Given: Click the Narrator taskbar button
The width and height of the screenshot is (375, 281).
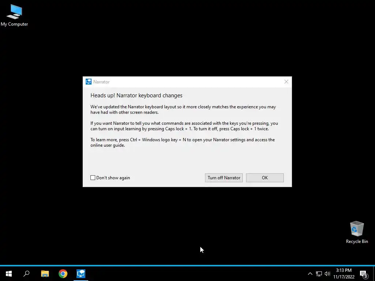Looking at the screenshot, I should [81, 274].
